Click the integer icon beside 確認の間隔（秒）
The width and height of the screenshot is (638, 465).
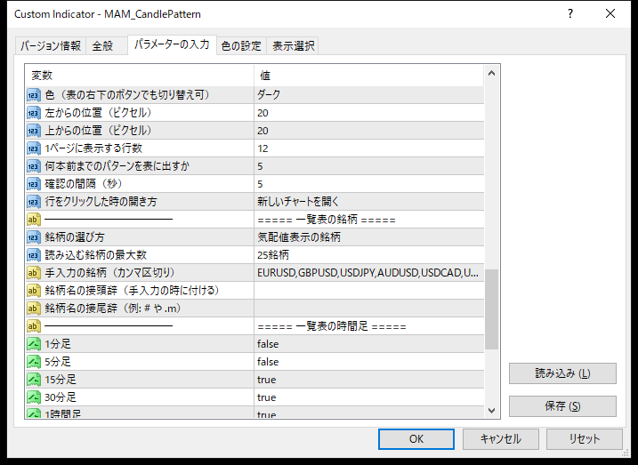tap(34, 184)
